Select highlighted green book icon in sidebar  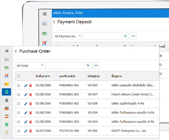[6, 92]
